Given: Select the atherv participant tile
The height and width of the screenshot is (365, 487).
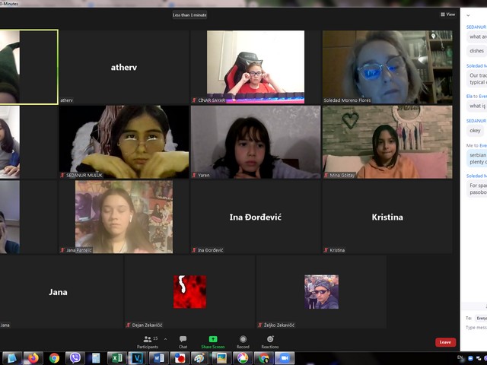Looking at the screenshot, I should 124,67.
